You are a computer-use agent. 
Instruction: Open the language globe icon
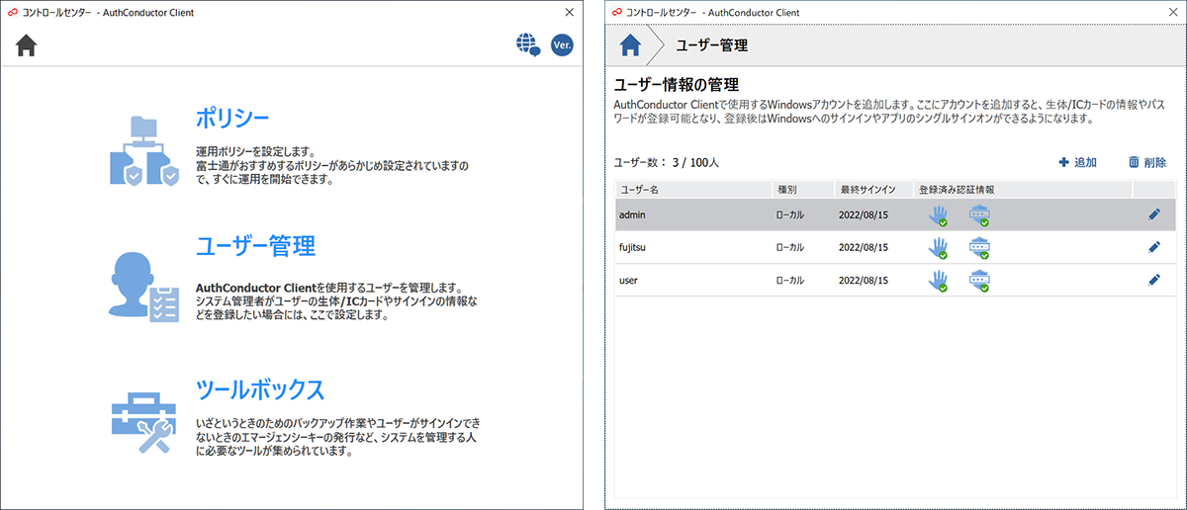[528, 44]
